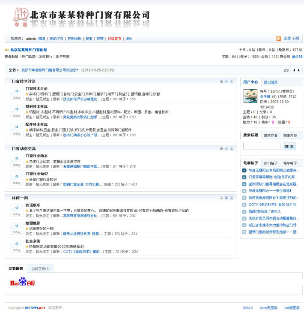Viewport: 304px width, 313px height.
Task: Collapse the 门窗动态交流 category section
Action: tap(221, 148)
